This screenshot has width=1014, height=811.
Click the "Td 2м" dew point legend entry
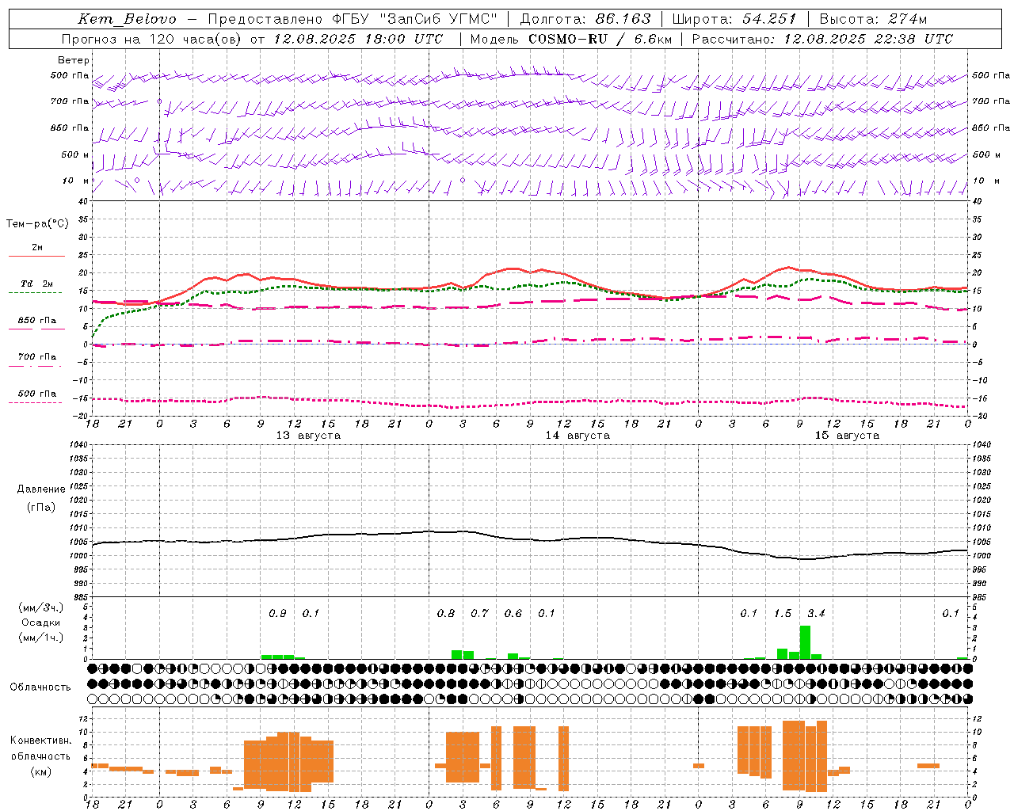tap(37, 284)
